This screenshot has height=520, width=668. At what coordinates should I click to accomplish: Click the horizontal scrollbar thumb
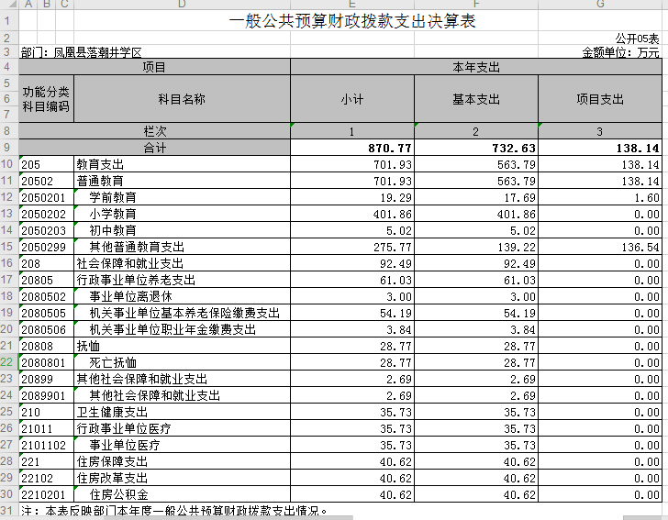(x=228, y=518)
